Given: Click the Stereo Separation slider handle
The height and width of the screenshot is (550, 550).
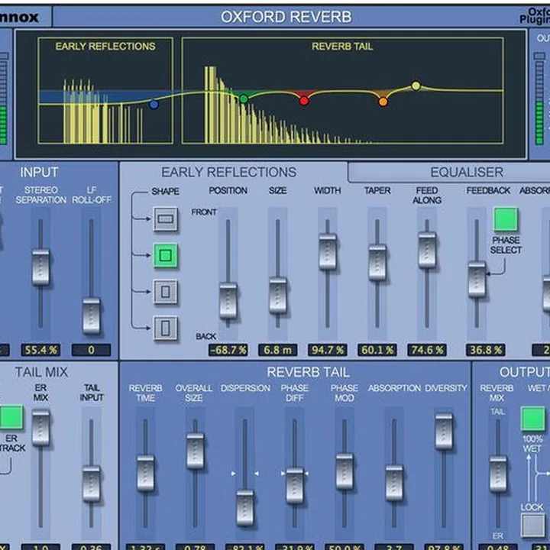Looking at the screenshot, I should point(40,267).
